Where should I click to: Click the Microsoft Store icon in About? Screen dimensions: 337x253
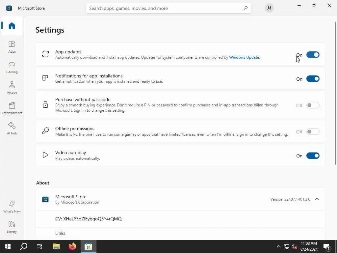[x=45, y=199]
